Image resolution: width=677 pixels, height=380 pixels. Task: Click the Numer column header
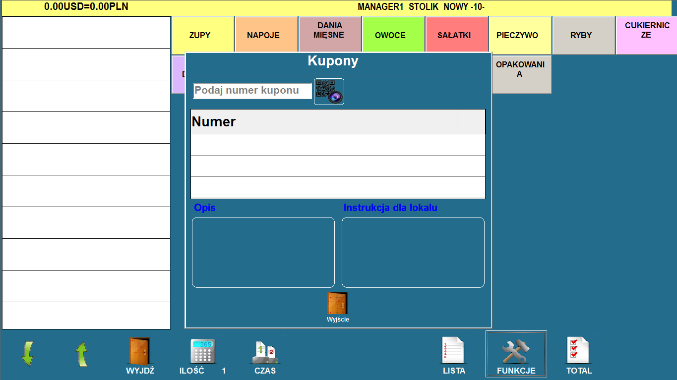[x=324, y=122]
